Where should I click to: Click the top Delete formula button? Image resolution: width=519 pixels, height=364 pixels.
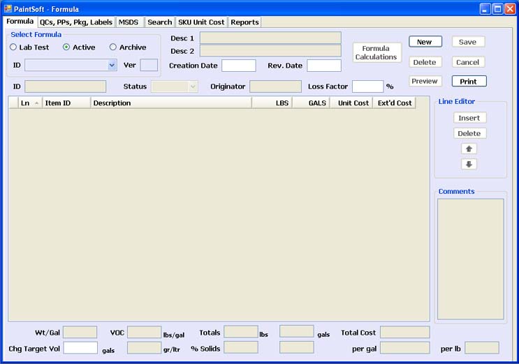tap(425, 62)
